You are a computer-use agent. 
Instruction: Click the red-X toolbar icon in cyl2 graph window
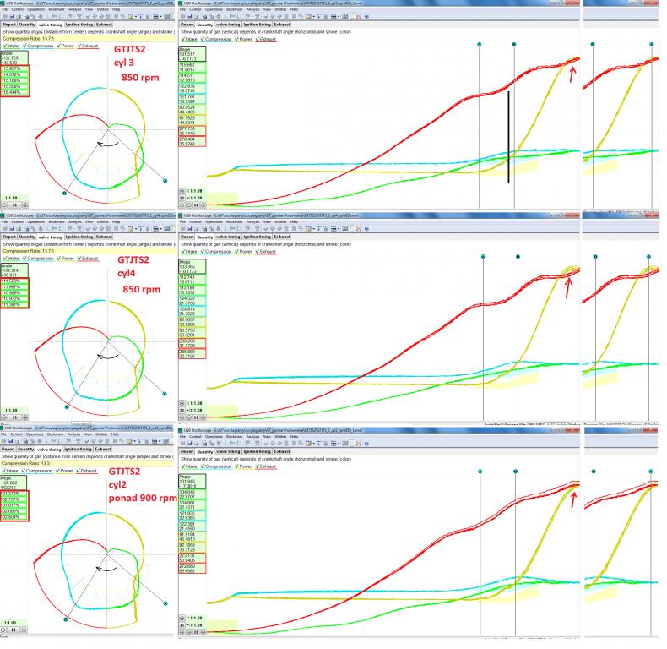pos(358,444)
